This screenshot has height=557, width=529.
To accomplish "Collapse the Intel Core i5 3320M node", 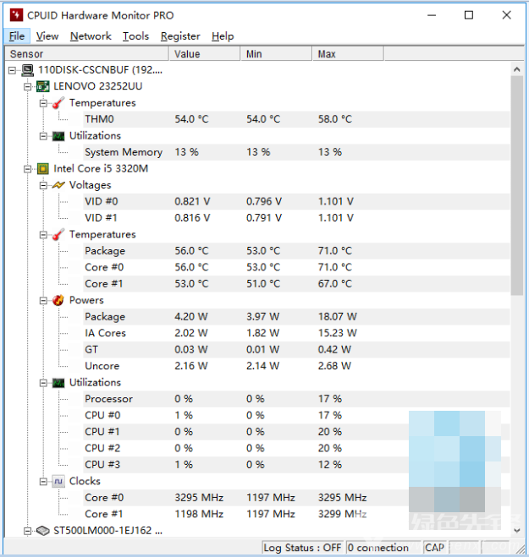I will click(x=28, y=168).
